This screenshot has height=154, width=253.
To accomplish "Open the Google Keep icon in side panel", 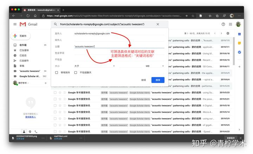I will coord(239,43).
